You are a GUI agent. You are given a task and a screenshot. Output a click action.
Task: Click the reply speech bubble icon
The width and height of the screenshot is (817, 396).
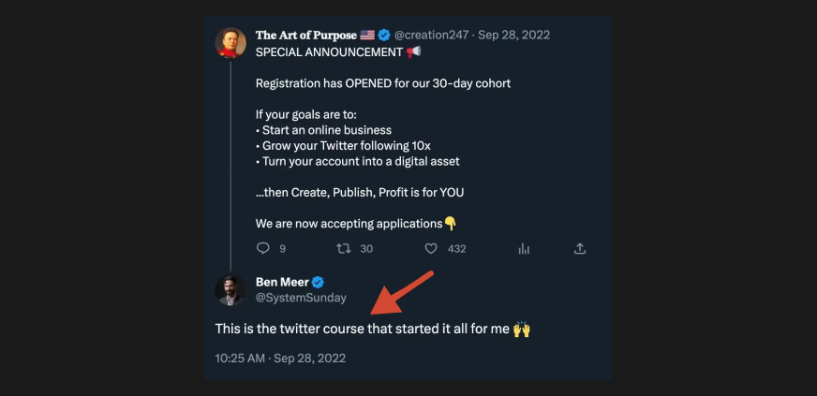[x=262, y=248]
